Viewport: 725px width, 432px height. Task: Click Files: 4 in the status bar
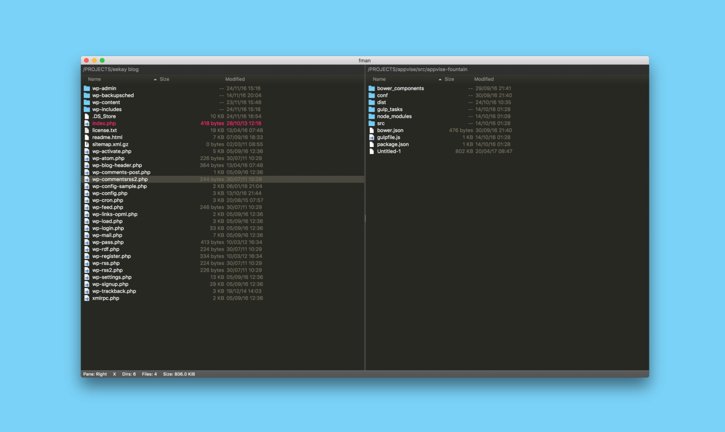[149, 374]
